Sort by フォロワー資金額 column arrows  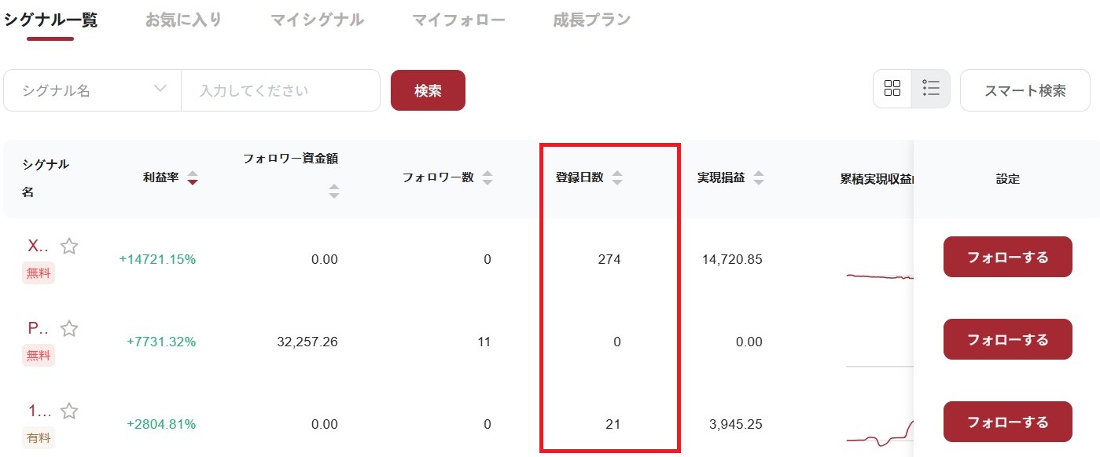click(334, 191)
